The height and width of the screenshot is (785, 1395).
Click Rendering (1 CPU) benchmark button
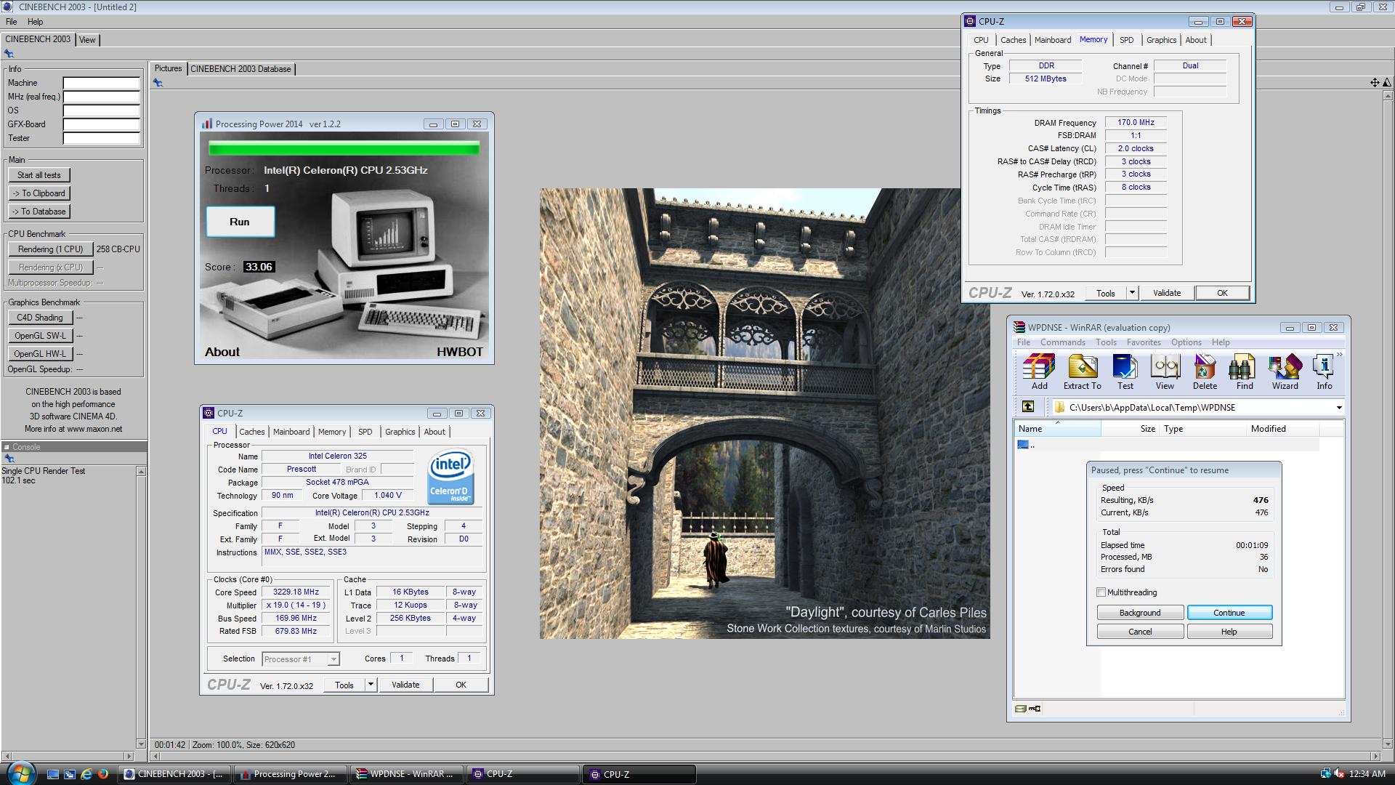pos(51,249)
